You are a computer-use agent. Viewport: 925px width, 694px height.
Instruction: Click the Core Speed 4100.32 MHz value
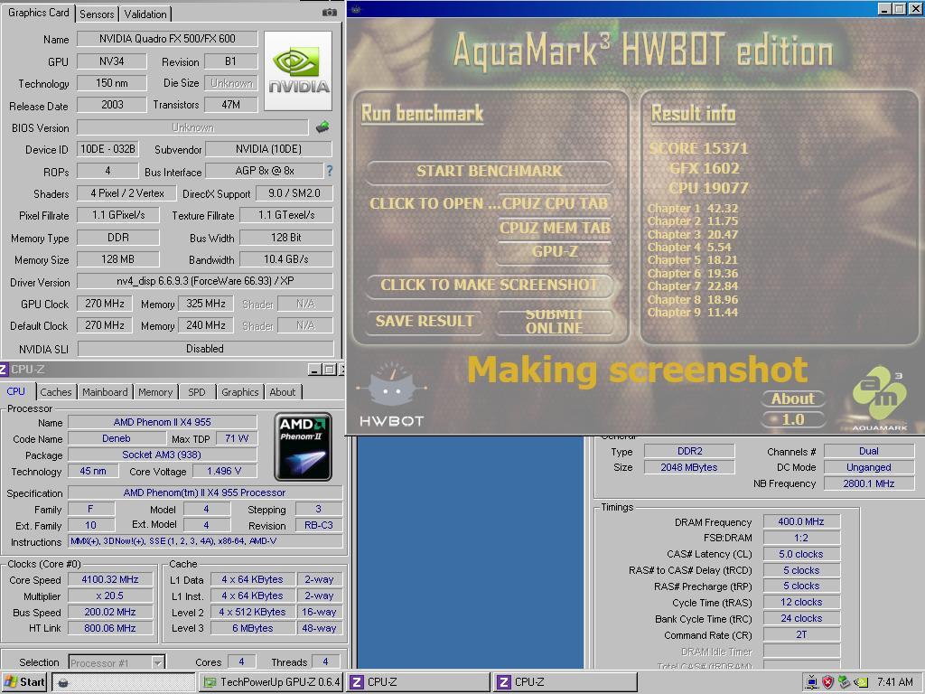pyautogui.click(x=110, y=579)
